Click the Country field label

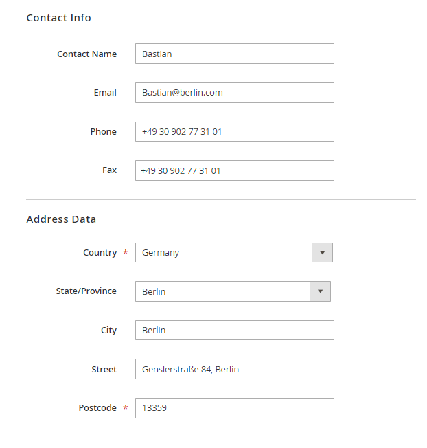(100, 253)
